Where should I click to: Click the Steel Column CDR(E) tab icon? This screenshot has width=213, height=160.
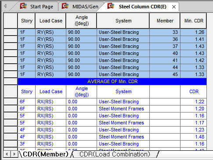111,6
